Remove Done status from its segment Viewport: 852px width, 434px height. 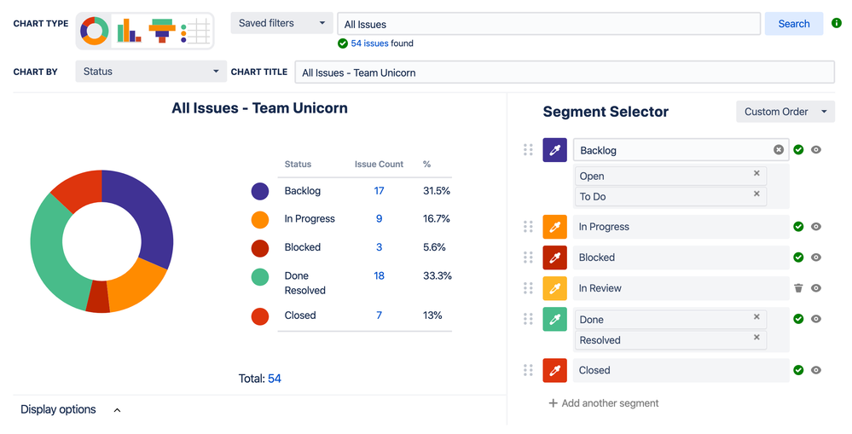(756, 316)
